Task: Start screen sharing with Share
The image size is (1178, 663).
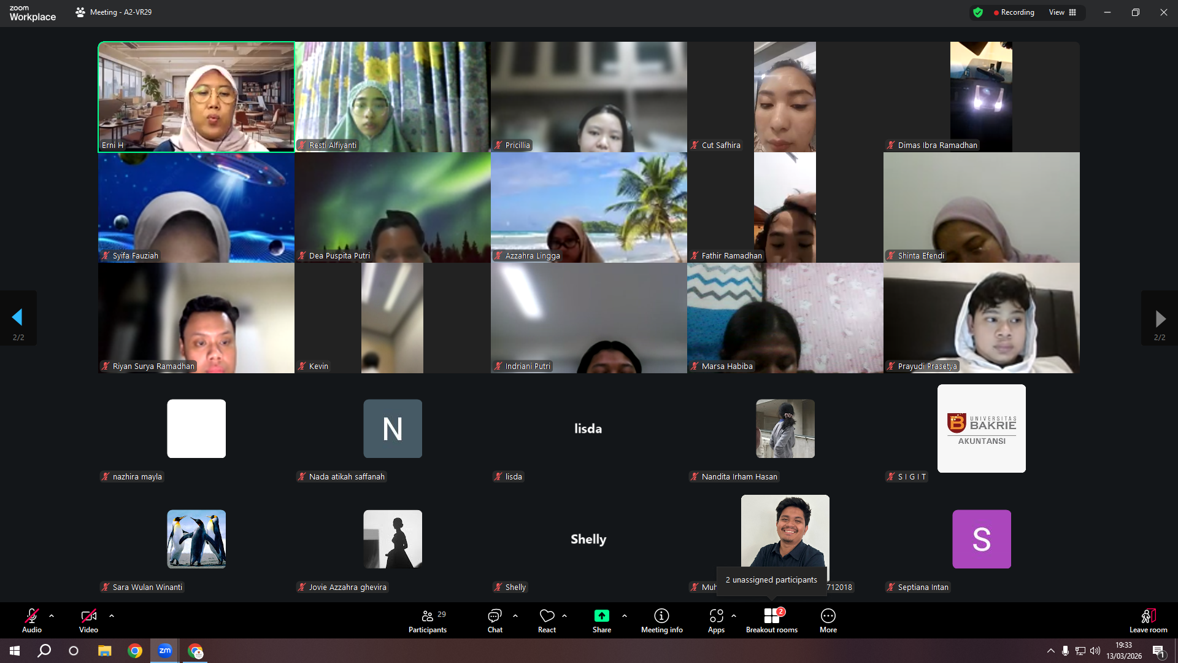Action: click(602, 620)
